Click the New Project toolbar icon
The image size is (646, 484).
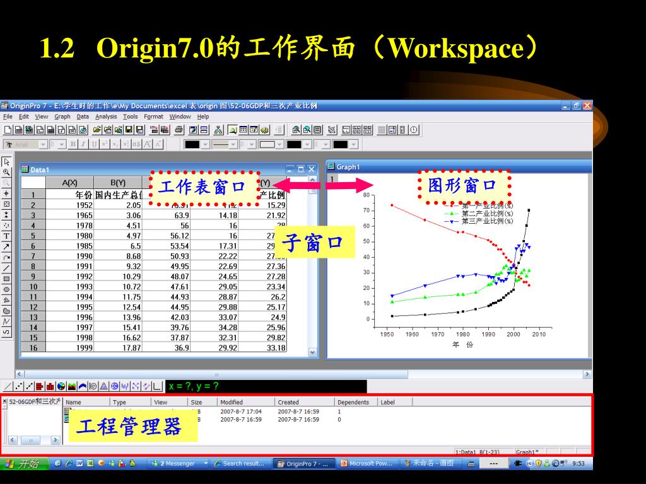click(8, 130)
